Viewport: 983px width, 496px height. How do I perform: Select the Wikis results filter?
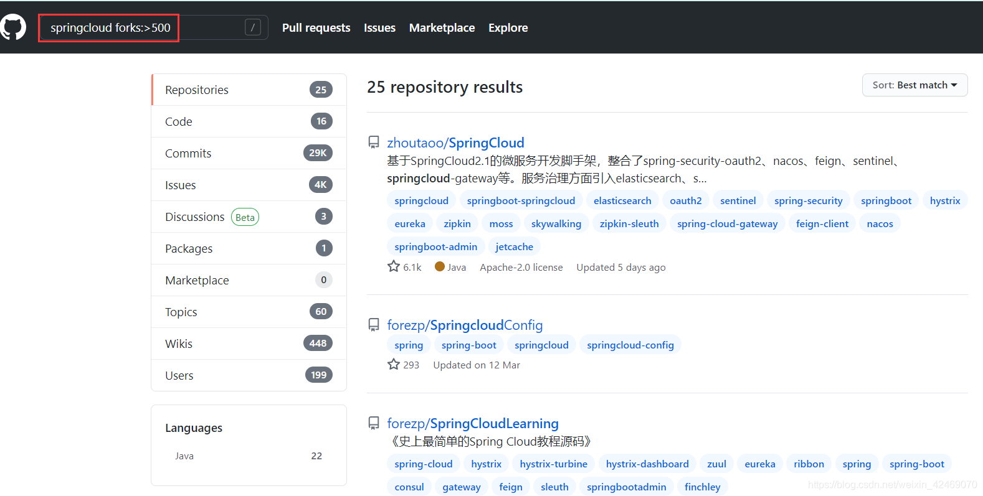(249, 344)
